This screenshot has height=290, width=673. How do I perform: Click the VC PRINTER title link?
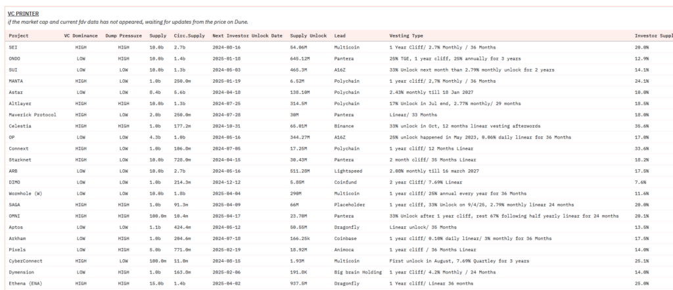pyautogui.click(x=23, y=14)
